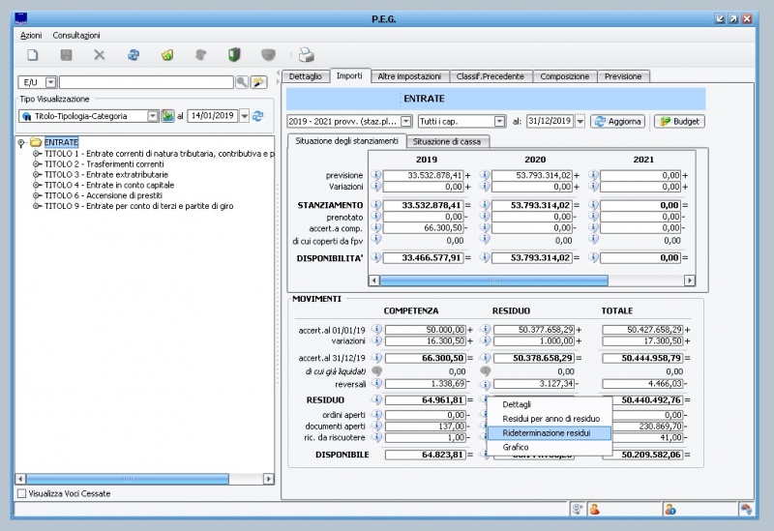
Task: Click the delete X toolbar icon
Action: click(99, 55)
